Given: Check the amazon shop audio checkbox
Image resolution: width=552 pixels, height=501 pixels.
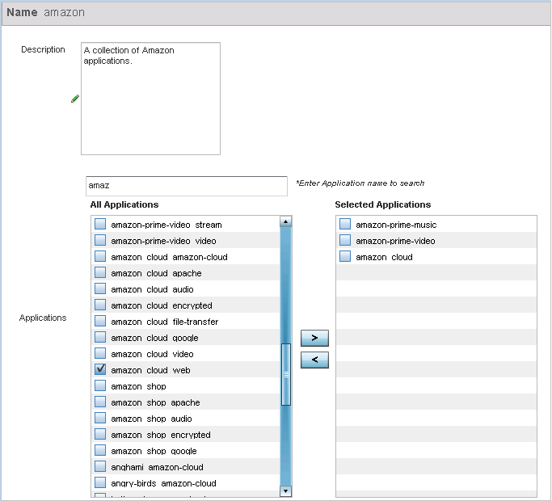Looking at the screenshot, I should pos(100,418).
